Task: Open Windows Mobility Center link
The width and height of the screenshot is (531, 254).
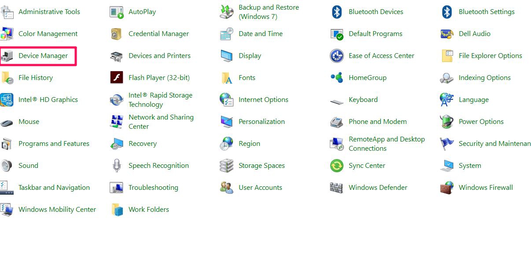Action: coord(57,210)
